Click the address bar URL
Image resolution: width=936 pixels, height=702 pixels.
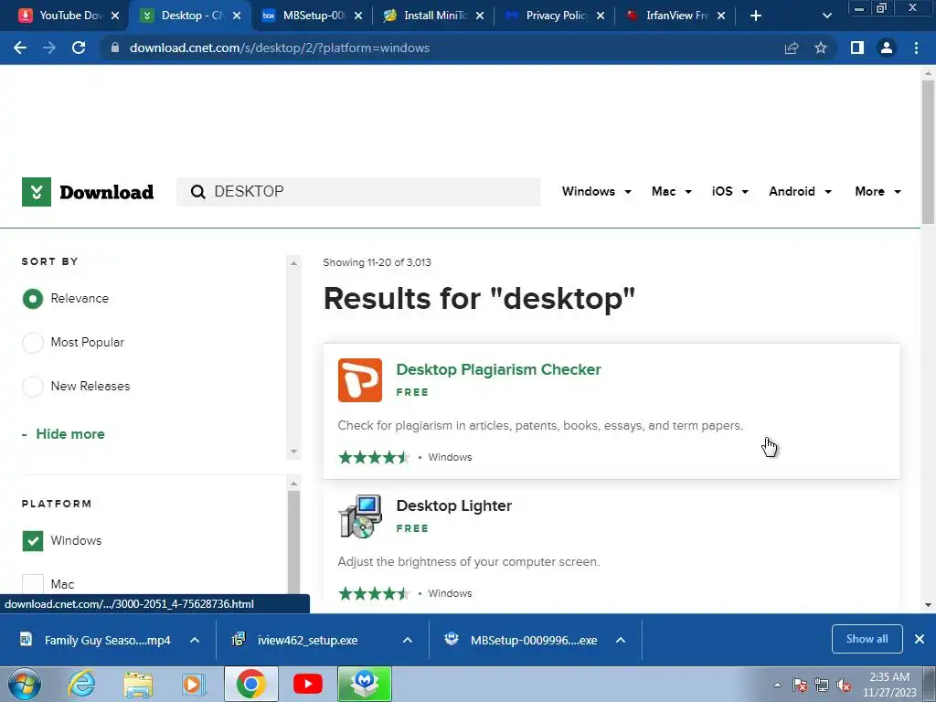point(280,48)
